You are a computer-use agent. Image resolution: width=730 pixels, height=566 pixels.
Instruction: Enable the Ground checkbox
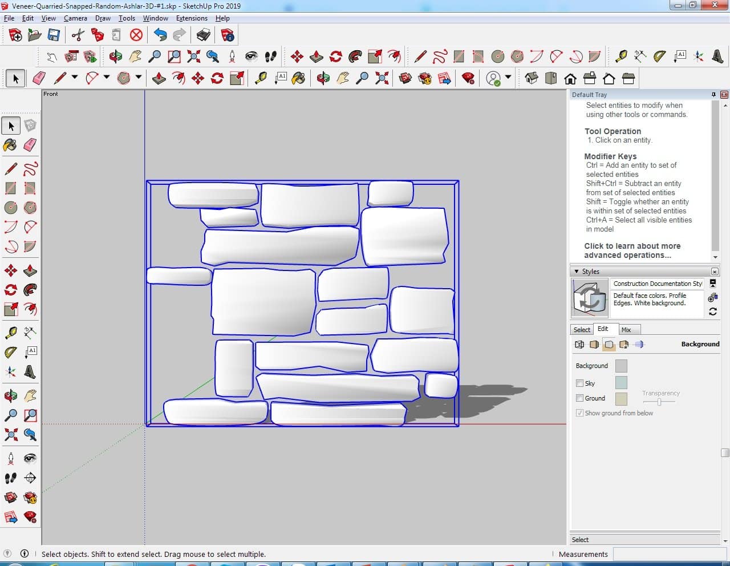579,398
